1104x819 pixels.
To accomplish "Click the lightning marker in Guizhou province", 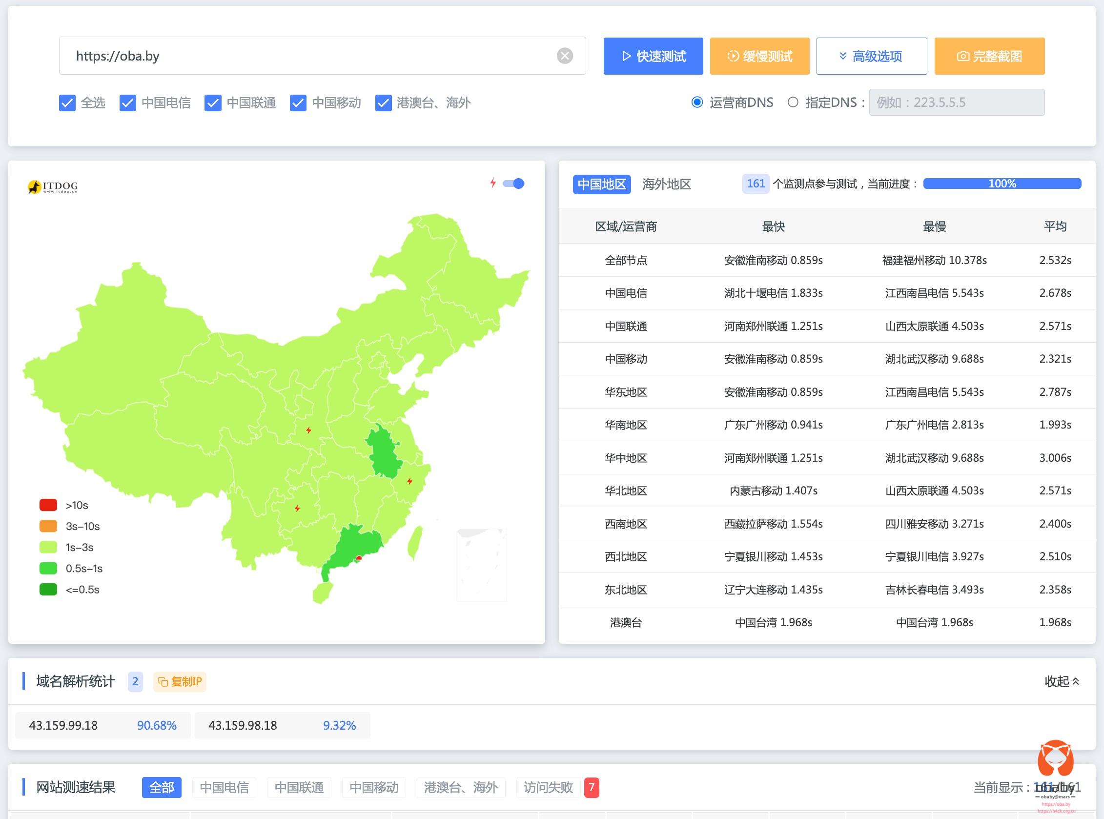I will click(x=297, y=508).
